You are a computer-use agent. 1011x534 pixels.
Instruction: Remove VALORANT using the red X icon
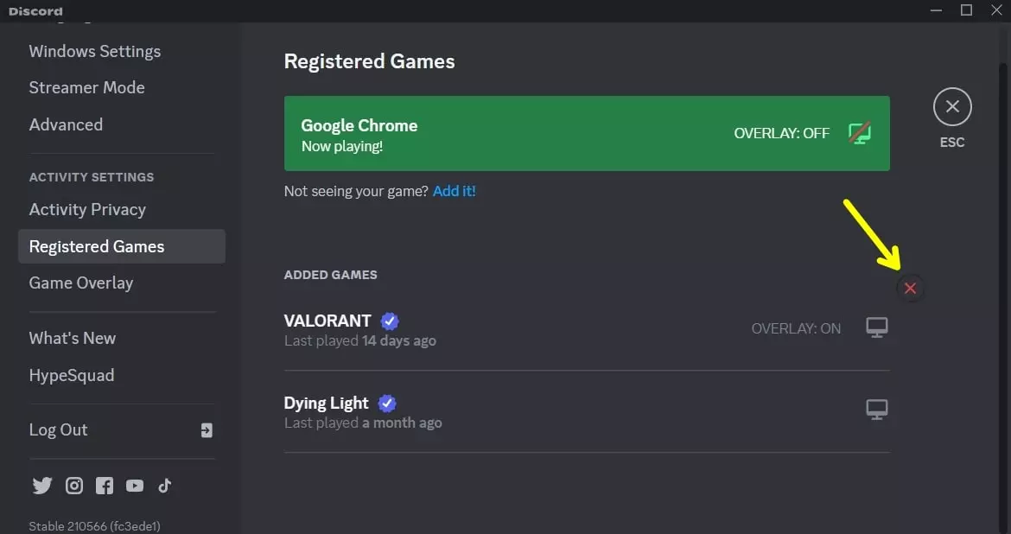(x=910, y=288)
